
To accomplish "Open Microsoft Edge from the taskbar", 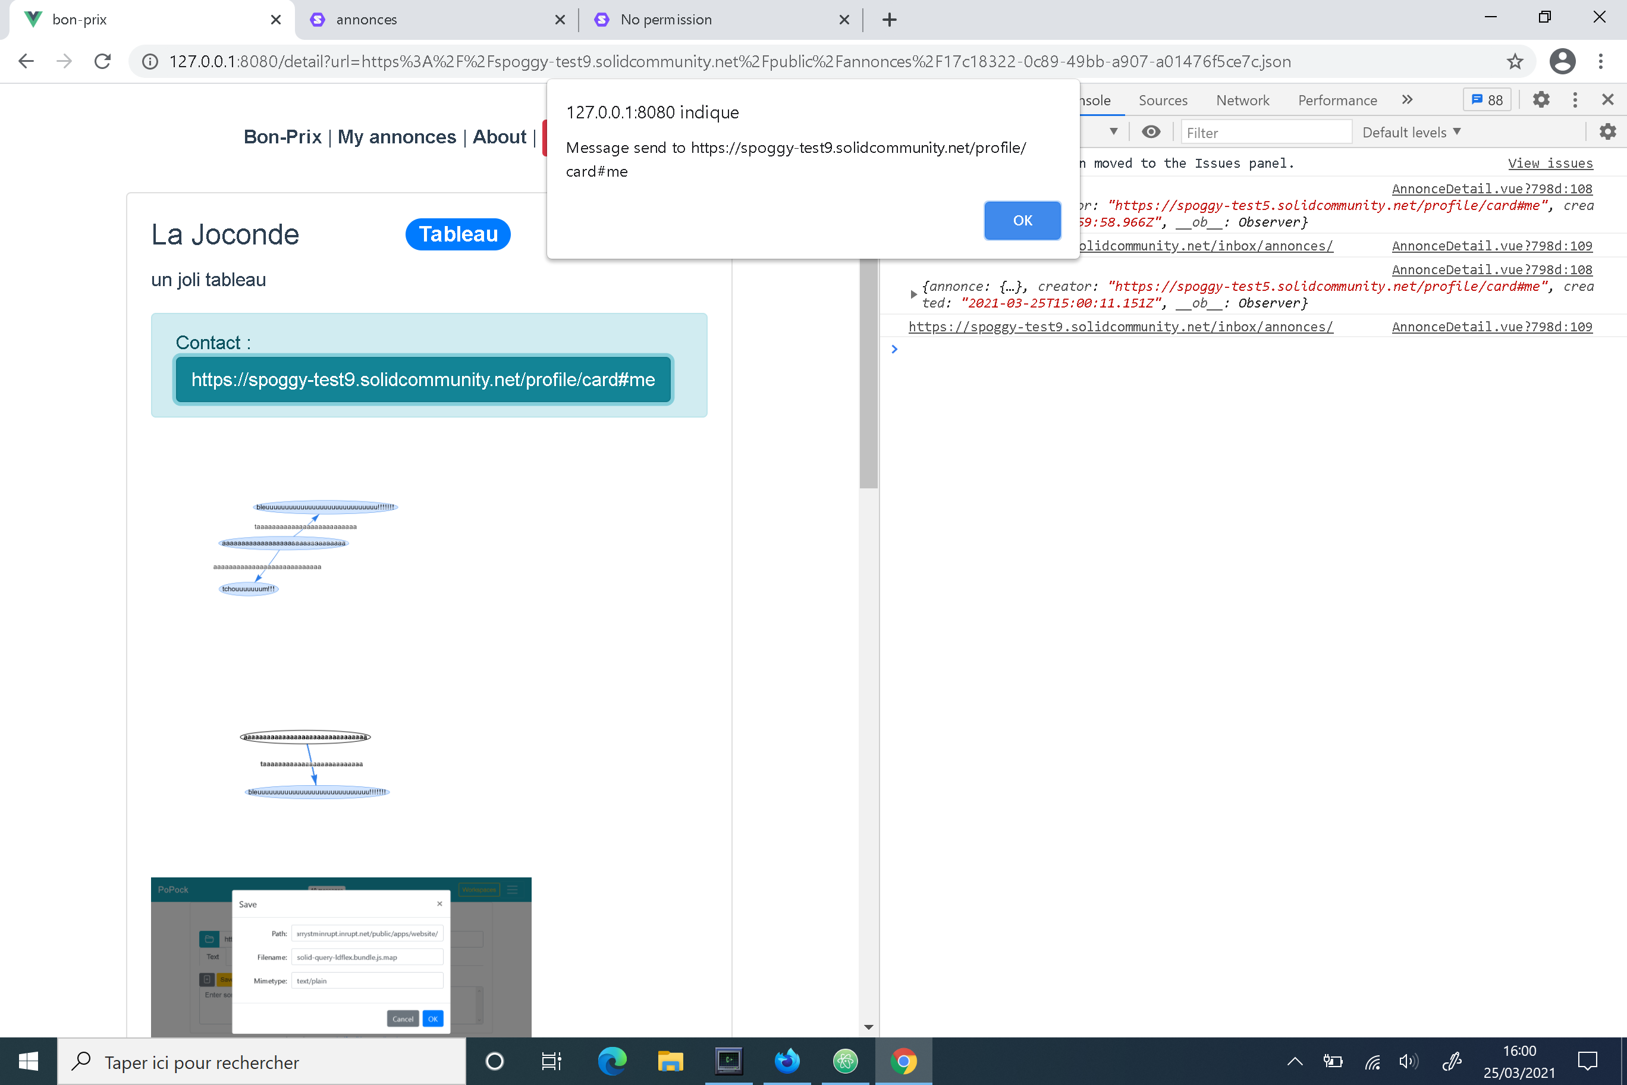I will 611,1061.
